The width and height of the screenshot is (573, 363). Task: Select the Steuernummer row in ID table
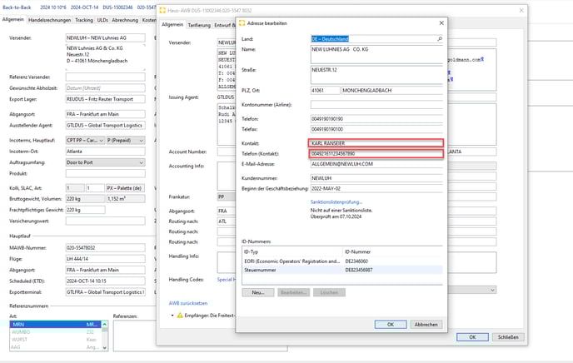point(342,270)
